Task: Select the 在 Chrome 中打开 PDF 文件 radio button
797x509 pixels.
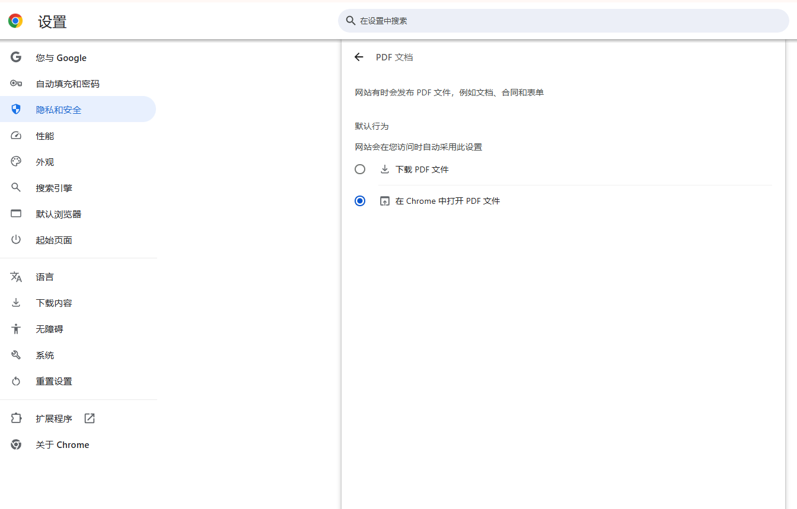Action: 360,201
